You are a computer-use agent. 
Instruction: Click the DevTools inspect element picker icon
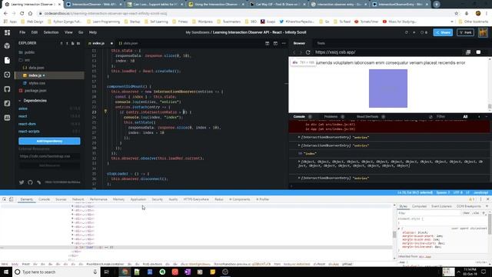pos(5,199)
